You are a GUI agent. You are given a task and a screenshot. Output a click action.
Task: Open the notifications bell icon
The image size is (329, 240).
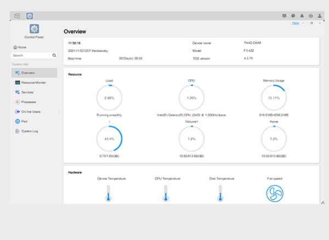coord(302,16)
